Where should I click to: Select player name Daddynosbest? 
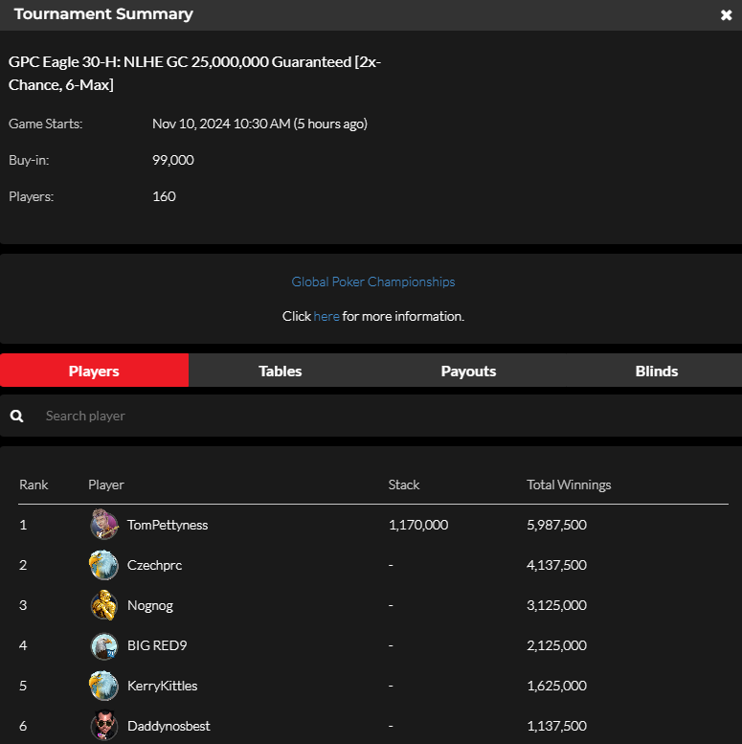click(169, 726)
